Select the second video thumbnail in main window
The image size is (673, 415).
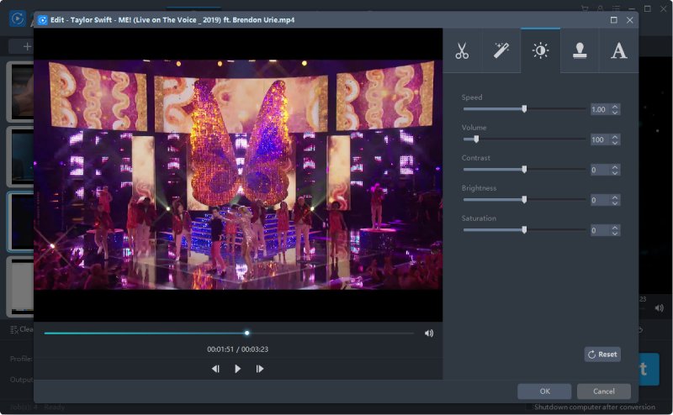coord(20,157)
